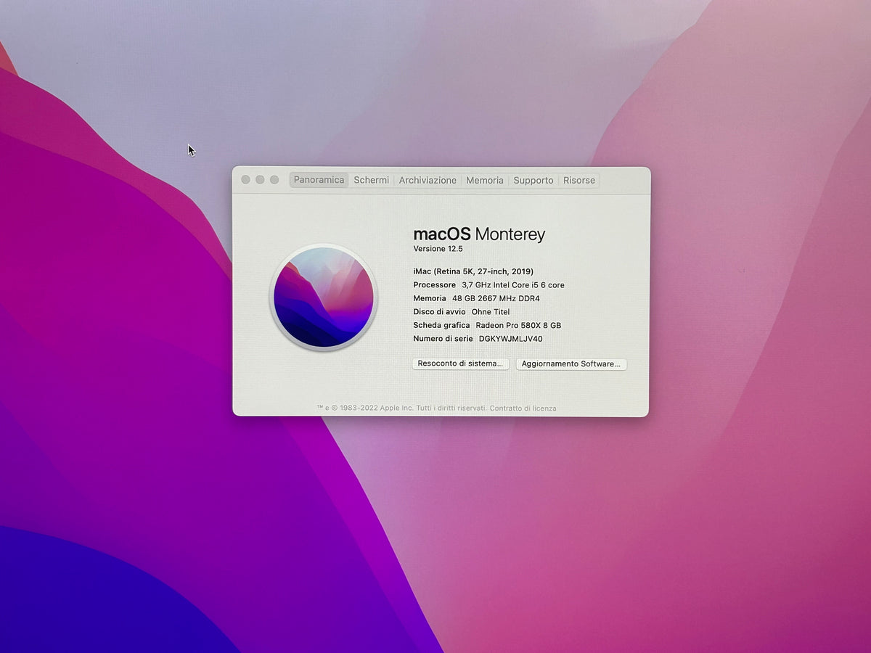Select the serial number DGKYWJMLJV40

(511, 339)
